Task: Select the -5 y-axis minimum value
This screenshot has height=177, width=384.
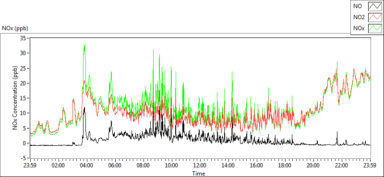Action: coord(24,158)
